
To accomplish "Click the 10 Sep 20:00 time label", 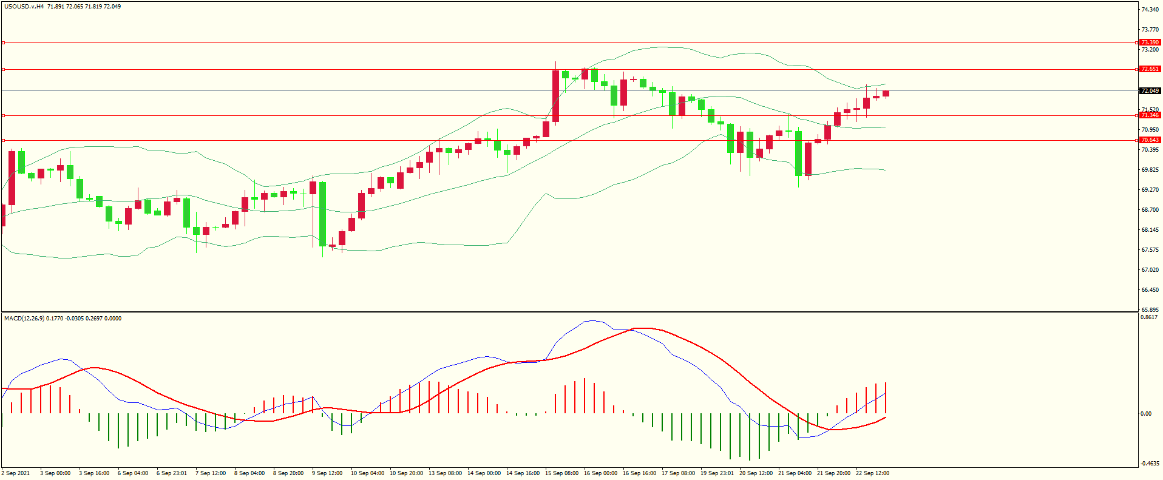I will click(x=406, y=473).
